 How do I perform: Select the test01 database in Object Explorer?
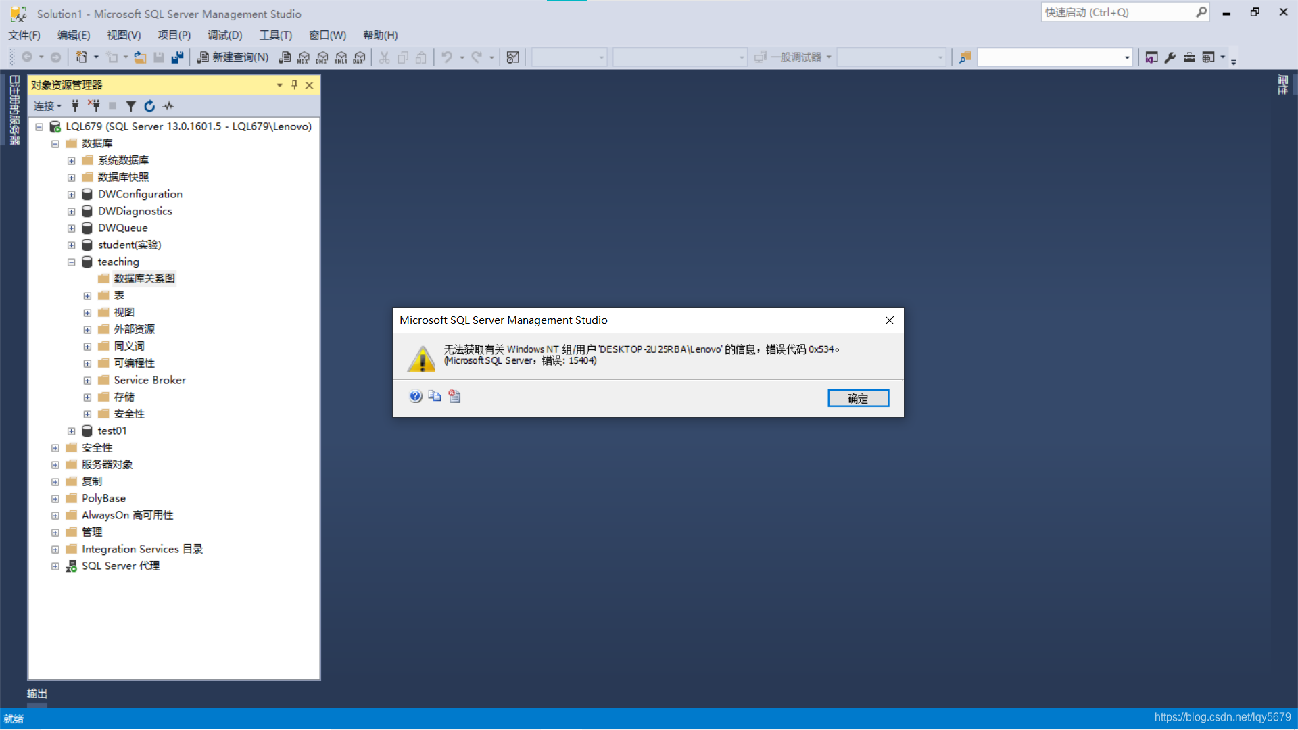[x=111, y=430]
